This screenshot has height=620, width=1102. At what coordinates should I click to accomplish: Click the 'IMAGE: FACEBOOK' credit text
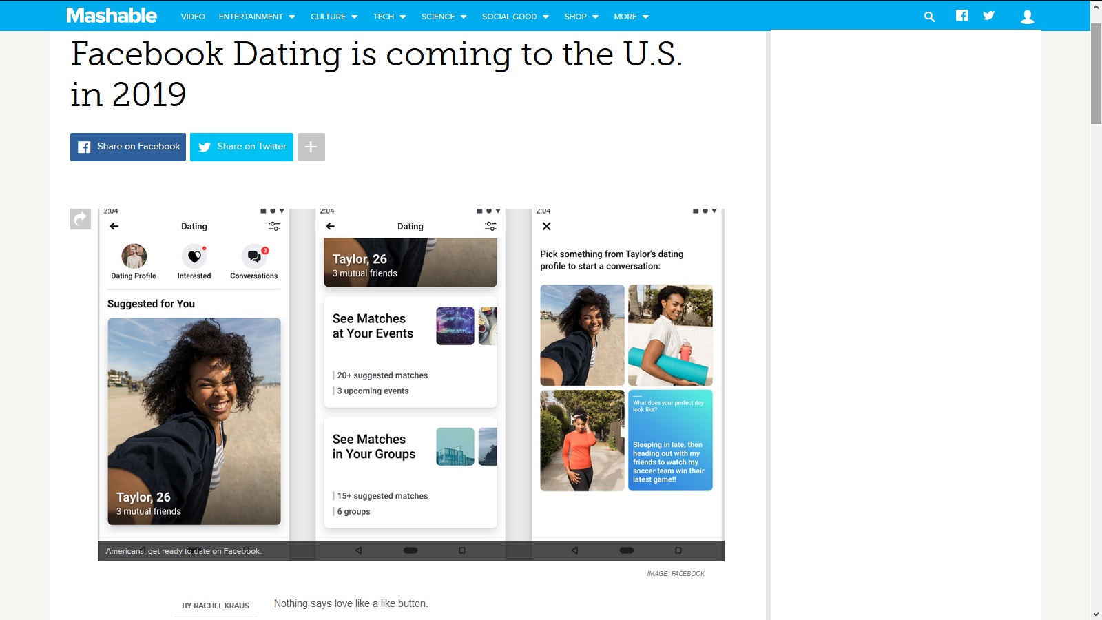pyautogui.click(x=676, y=573)
